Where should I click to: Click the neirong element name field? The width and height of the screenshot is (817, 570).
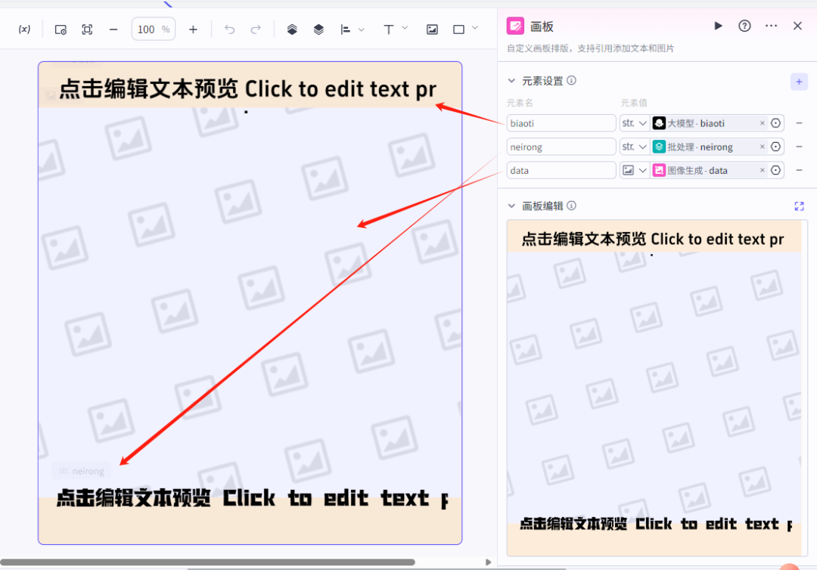pos(561,147)
